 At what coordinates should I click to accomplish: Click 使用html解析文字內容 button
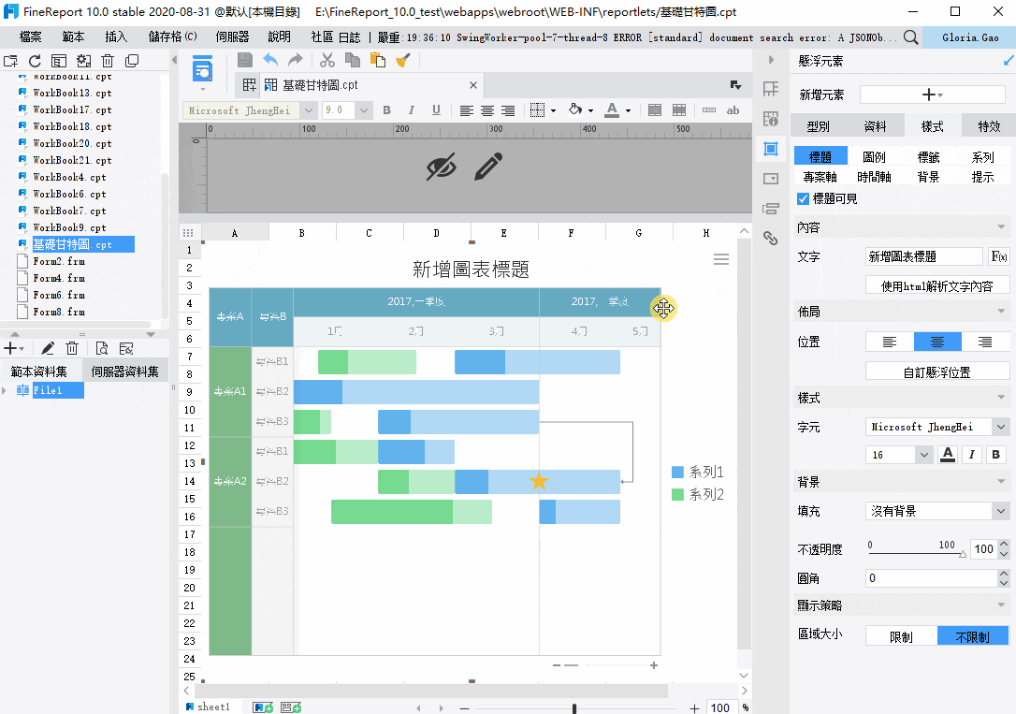point(937,285)
